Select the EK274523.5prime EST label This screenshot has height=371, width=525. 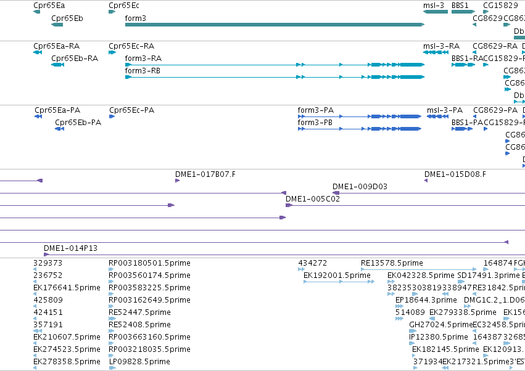pos(67,349)
